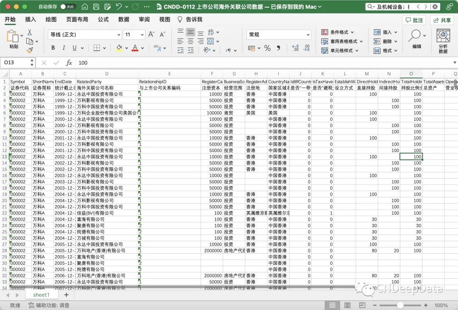Image resolution: width=458 pixels, height=310 pixels.
Task: Open the Home icon in title bar
Action: tap(85, 6)
